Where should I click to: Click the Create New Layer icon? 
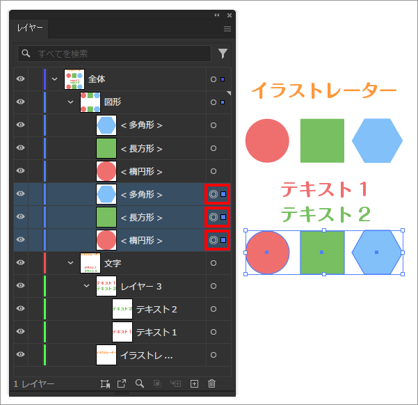[x=195, y=383]
